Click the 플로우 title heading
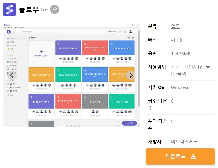The image size is (218, 168). click(29, 9)
